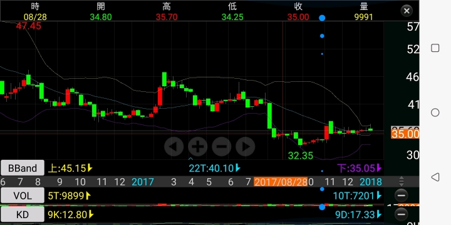Image resolution: width=451 pixels, height=225 pixels.
Task: Tap the lower band 下:35.05 arrow
Action: click(x=379, y=168)
